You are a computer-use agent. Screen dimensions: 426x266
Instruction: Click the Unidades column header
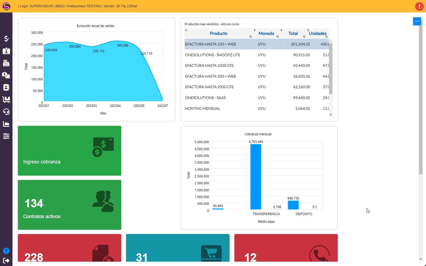[x=317, y=34]
